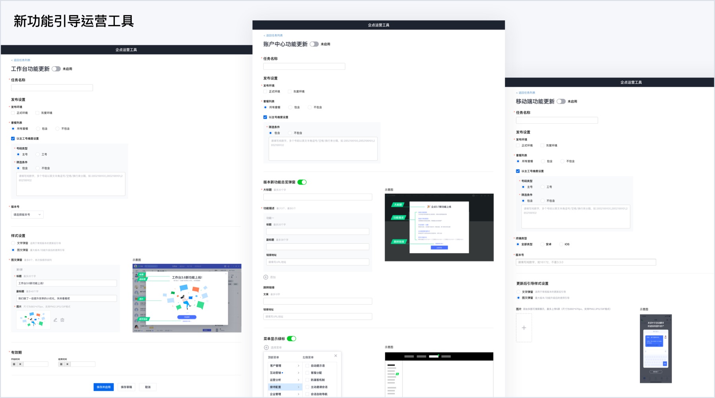Open the start time calendar icon
Viewport: 715px width, 398px height.
coord(14,364)
